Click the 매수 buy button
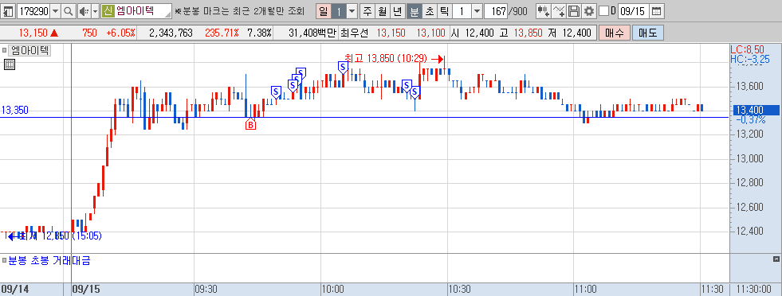Viewport: 782px width, 296px height. [x=615, y=33]
